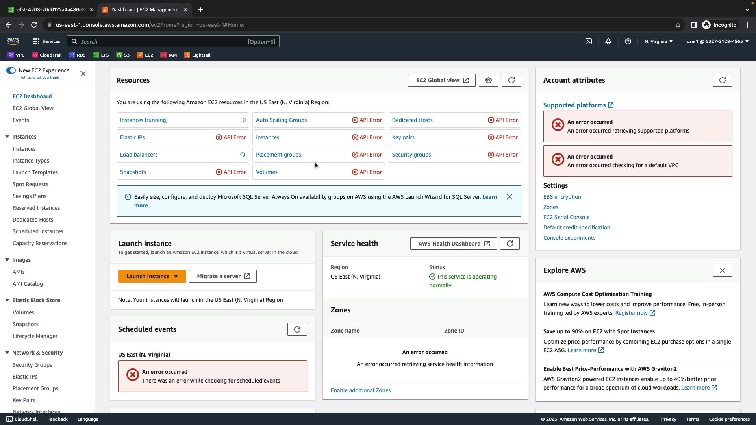Open the S3 bookmark shortcut

(123, 55)
